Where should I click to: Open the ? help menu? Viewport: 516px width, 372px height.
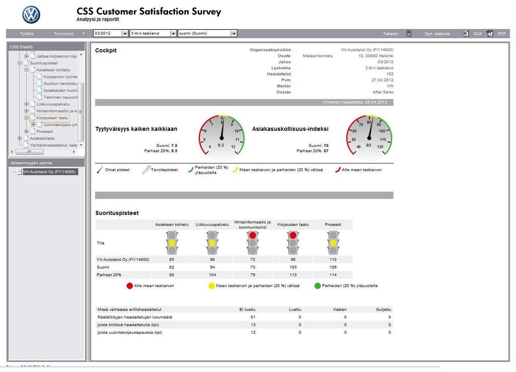84,34
